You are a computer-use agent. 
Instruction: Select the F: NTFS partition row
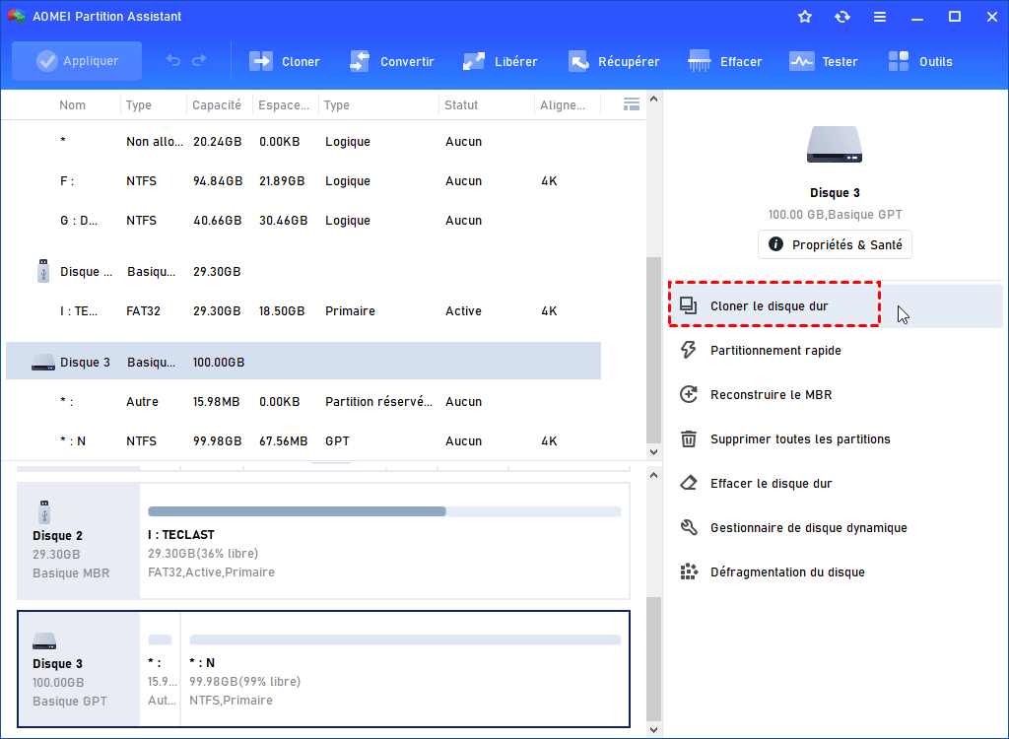point(303,181)
